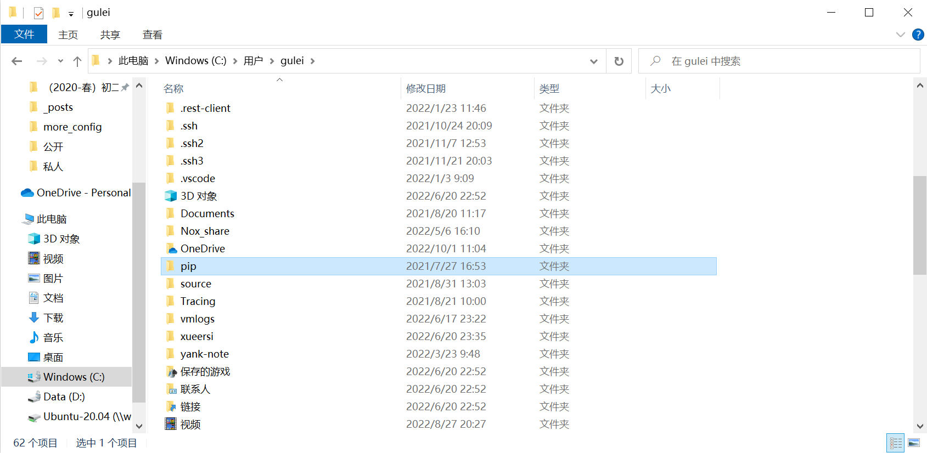Click the 视频 icon in the navigation pane

(34, 258)
